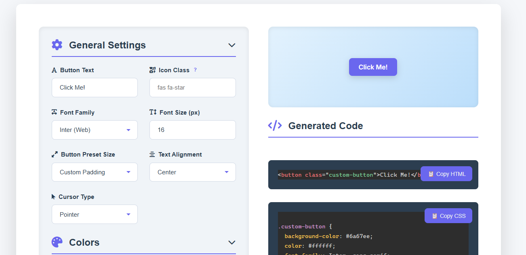Image resolution: width=526 pixels, height=255 pixels.
Task: Click the Icon Class icons symbol
Action: pos(152,70)
